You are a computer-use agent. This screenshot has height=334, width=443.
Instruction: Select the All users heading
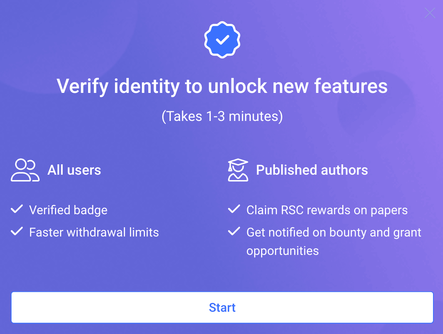pyautogui.click(x=74, y=170)
